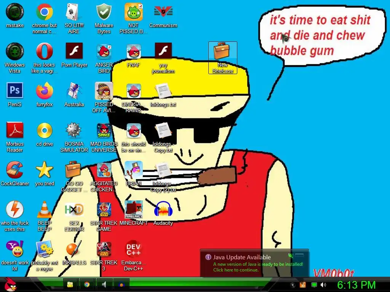Launch Chrome from the taskbar

87,284
